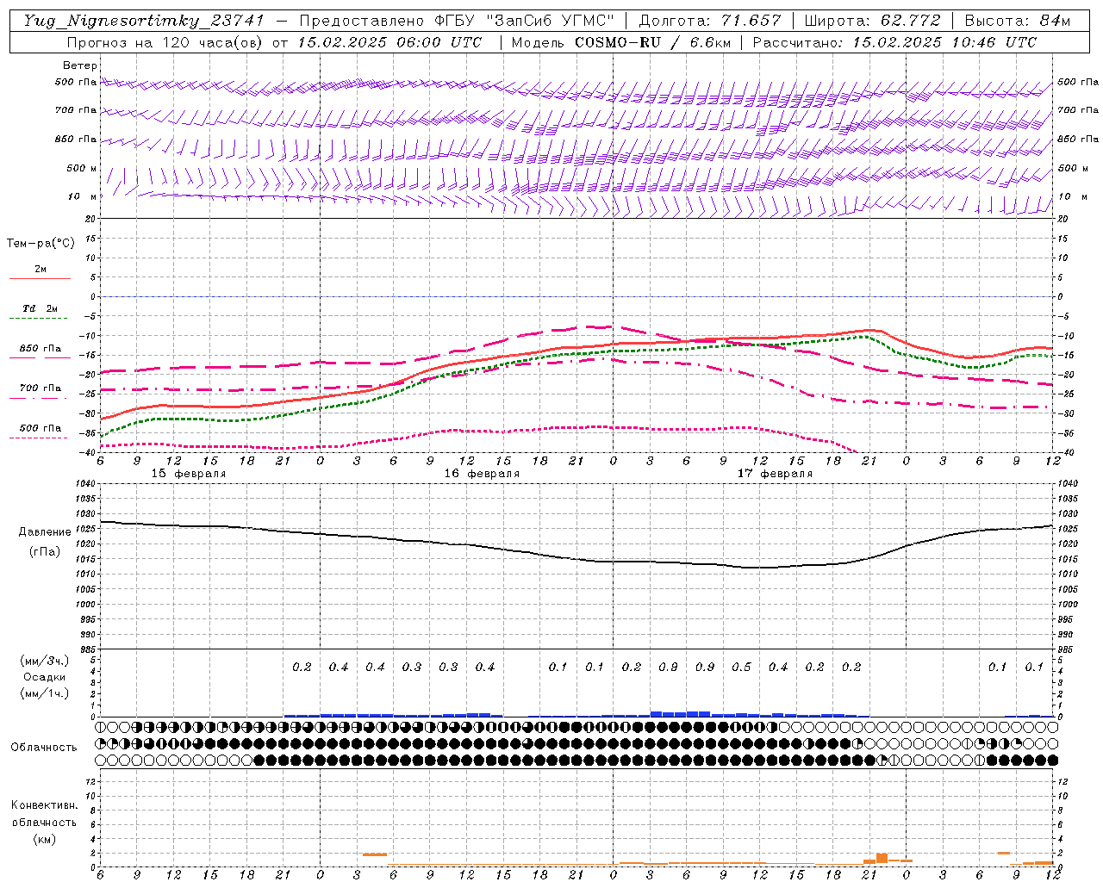Click the Осадки panel label
Screen dimensions: 1103x882
44,677
